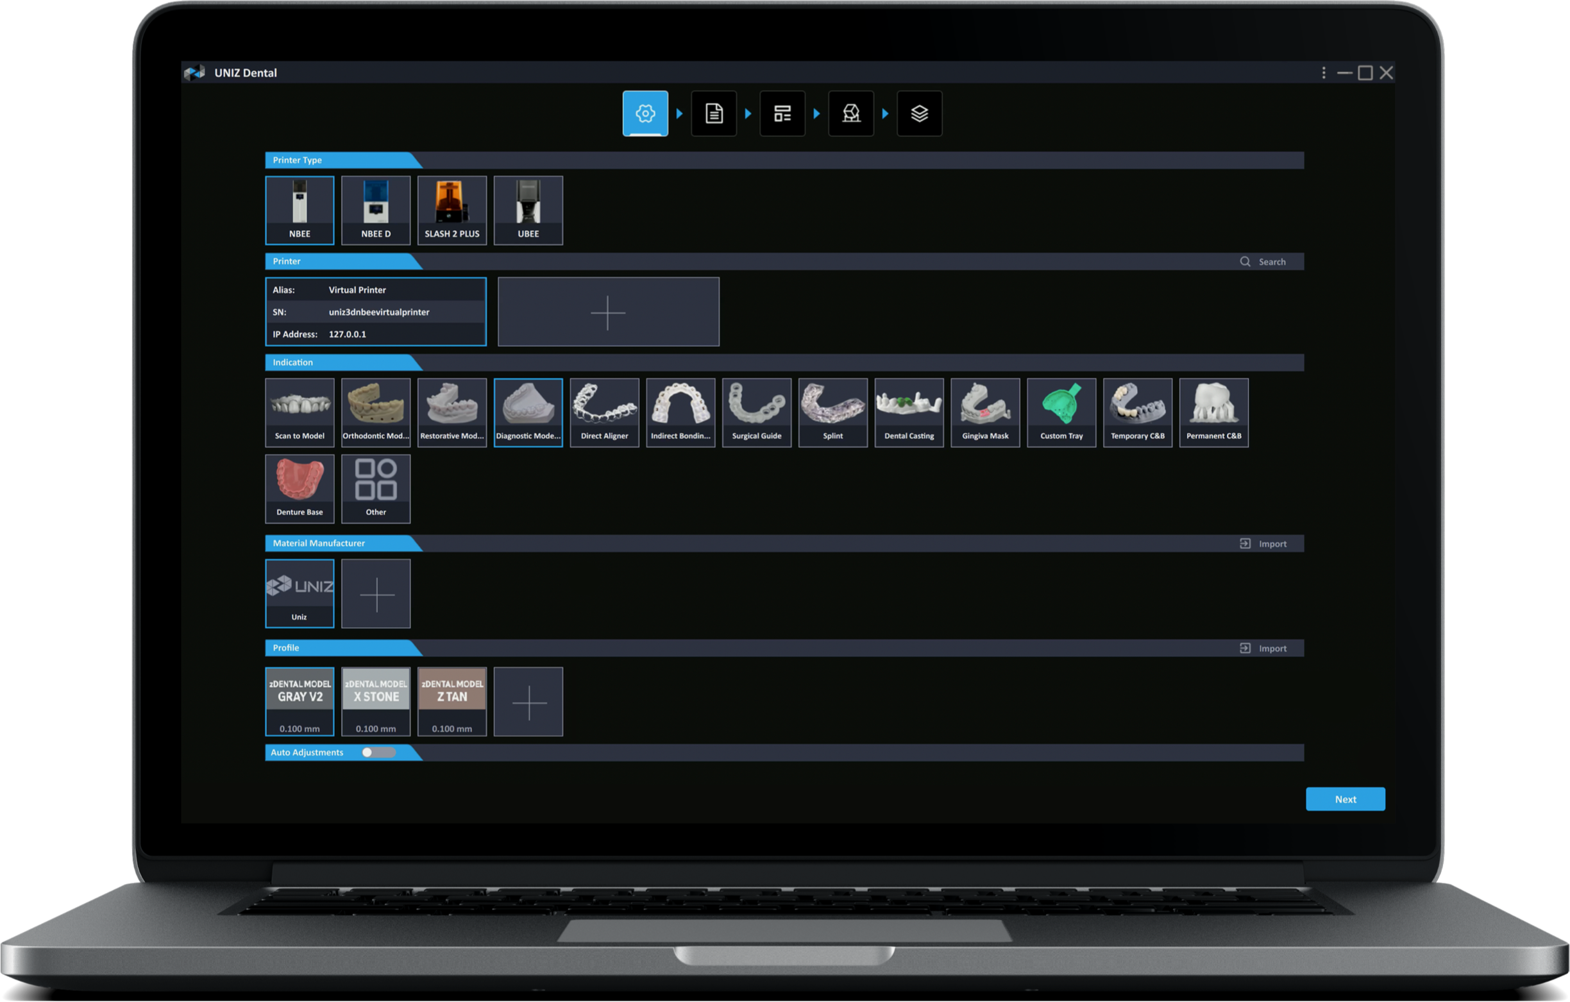Choose the SLASH 2 PLUS printer
The height and width of the screenshot is (1002, 1570).
tap(452, 210)
